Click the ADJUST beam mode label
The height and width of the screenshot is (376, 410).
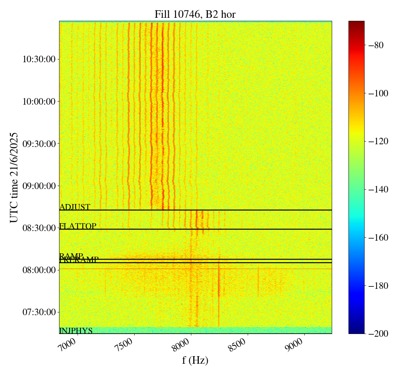pos(75,207)
